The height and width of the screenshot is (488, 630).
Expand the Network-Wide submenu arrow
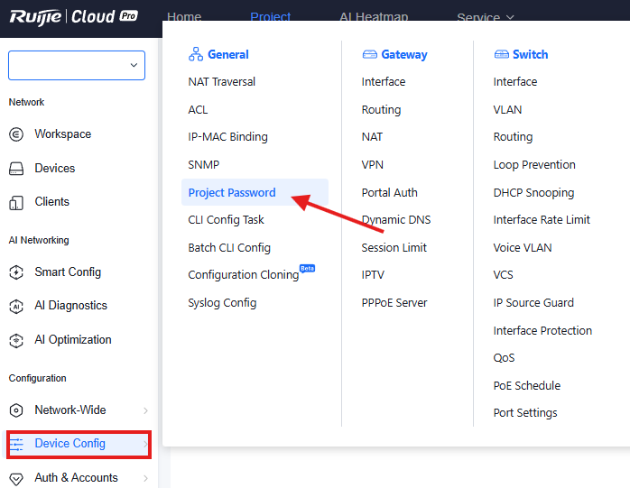point(145,410)
